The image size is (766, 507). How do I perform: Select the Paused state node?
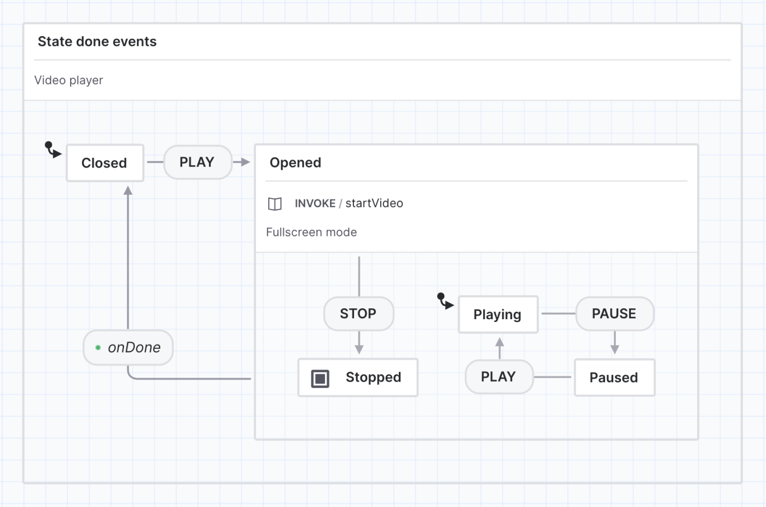pyautogui.click(x=614, y=378)
